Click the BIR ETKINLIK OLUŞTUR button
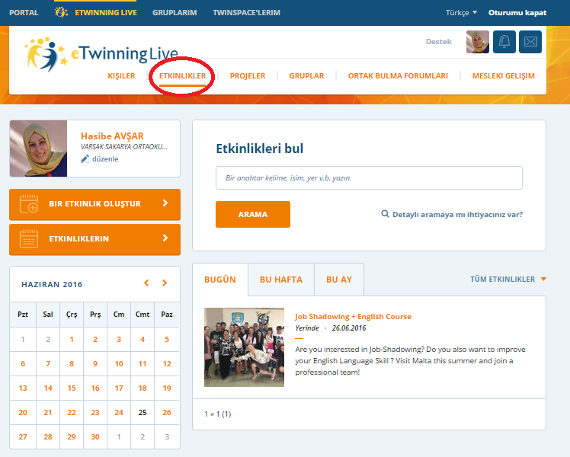 point(95,204)
